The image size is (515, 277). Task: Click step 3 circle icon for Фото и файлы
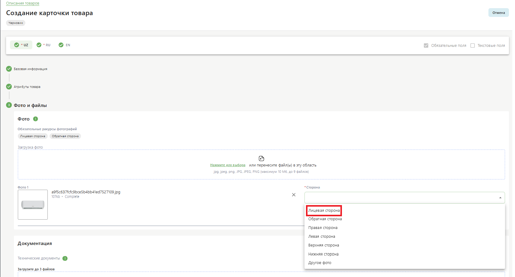9,105
